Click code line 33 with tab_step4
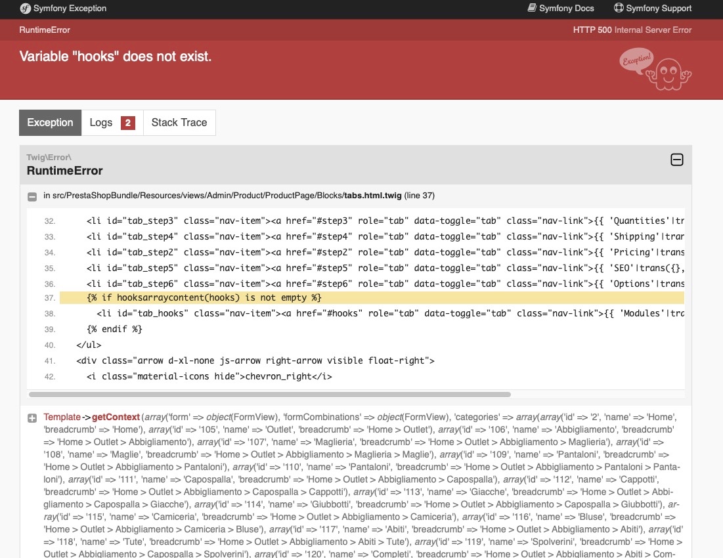Viewport: 723px width, 558px height. click(385, 236)
